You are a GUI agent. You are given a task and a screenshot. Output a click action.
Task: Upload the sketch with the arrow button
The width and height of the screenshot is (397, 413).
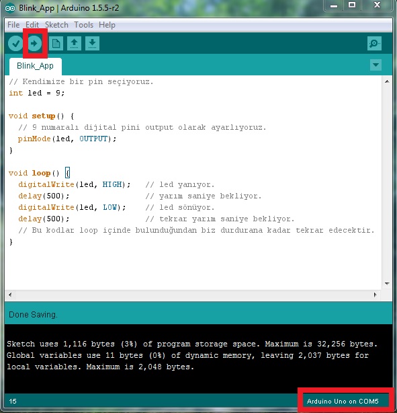click(34, 44)
